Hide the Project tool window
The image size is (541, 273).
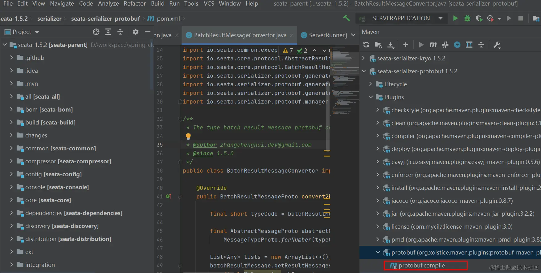pyautogui.click(x=148, y=32)
